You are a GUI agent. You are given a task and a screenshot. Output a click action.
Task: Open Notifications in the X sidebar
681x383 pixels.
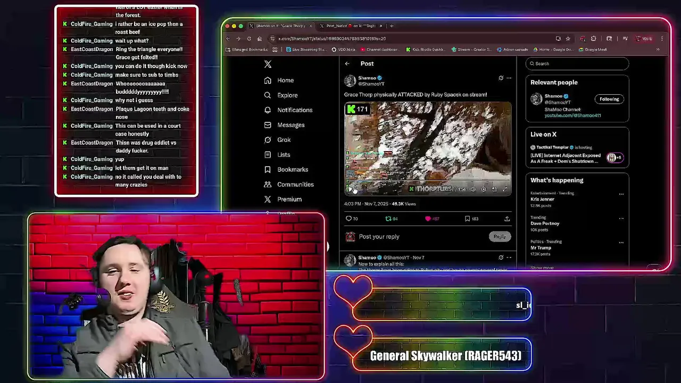[288, 110]
